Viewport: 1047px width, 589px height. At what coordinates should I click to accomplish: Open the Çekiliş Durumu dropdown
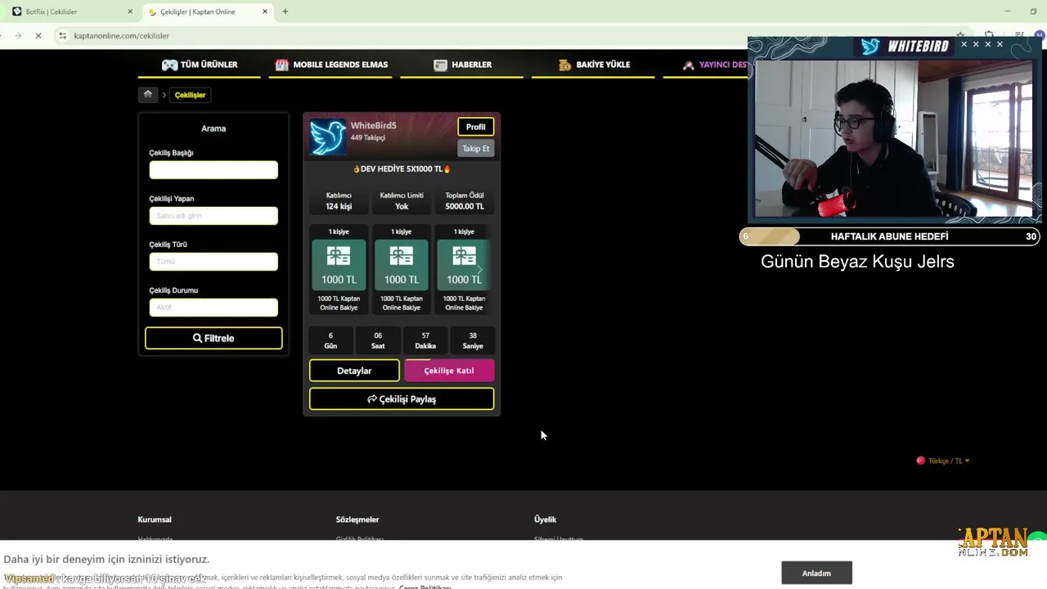click(x=213, y=308)
